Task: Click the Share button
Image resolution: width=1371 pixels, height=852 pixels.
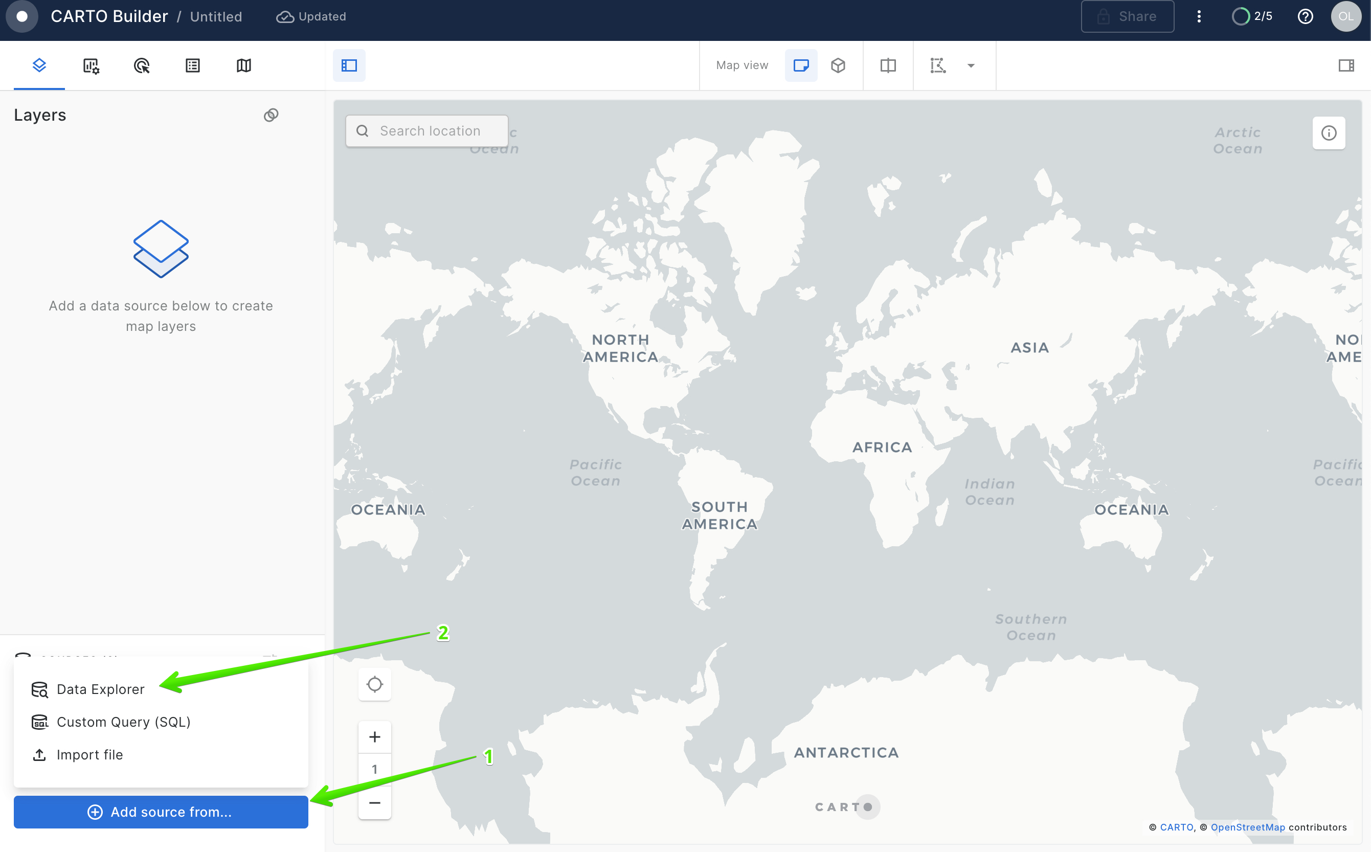Action: (x=1127, y=16)
